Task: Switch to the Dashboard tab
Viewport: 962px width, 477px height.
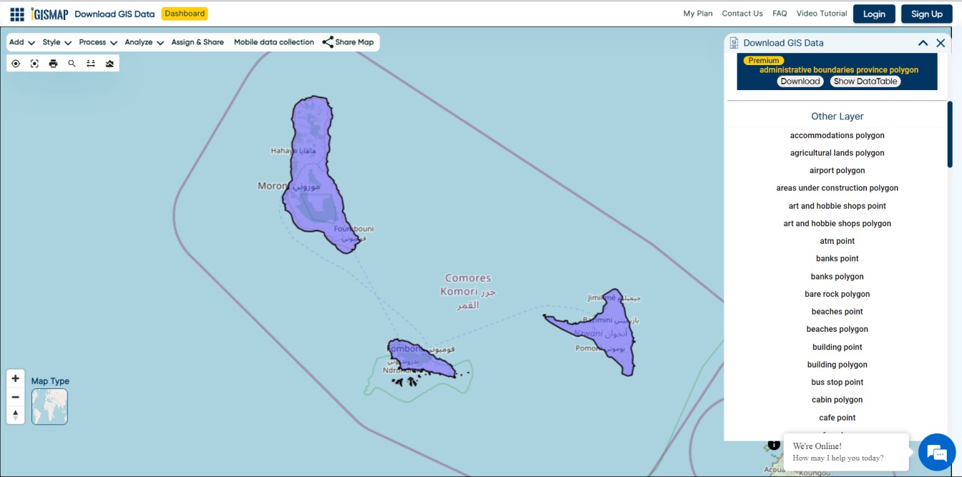Action: 185,13
